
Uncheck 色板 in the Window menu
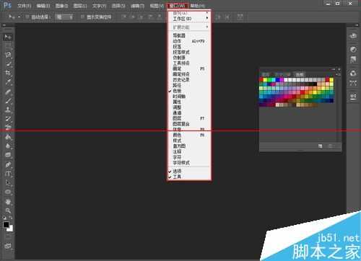tap(189, 91)
